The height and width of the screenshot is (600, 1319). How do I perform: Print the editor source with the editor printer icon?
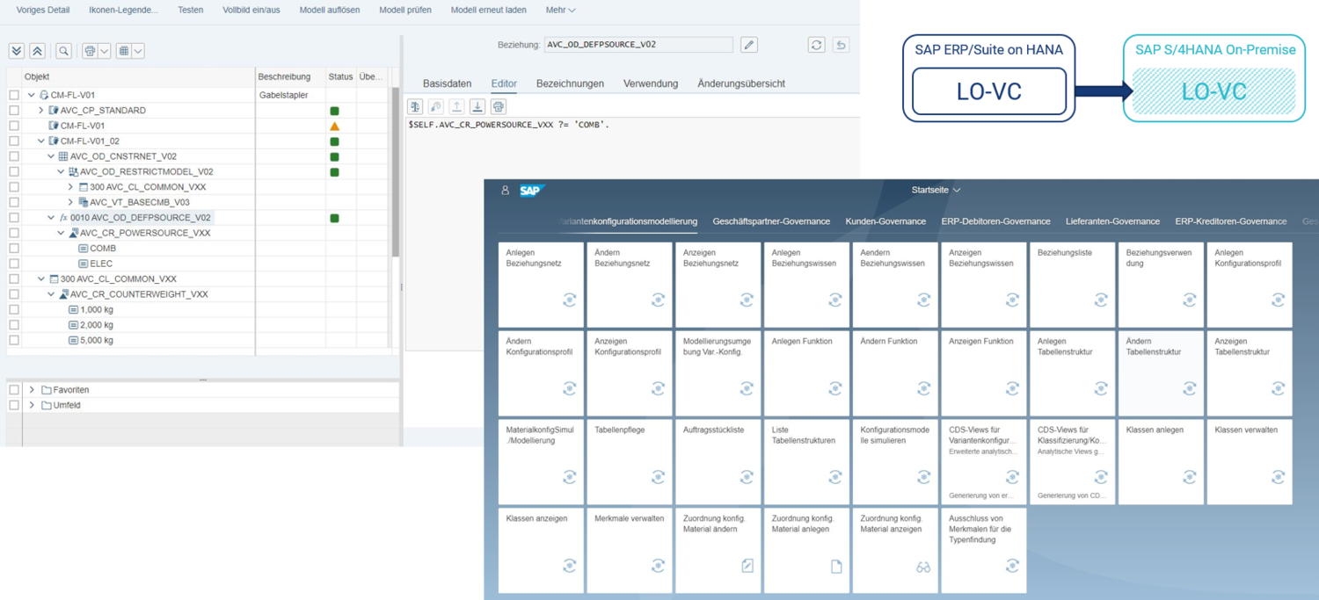coord(499,106)
